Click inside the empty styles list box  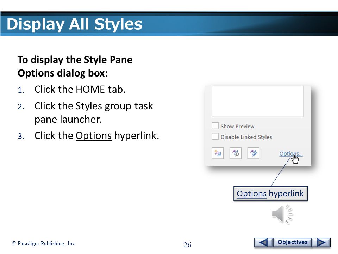[258, 102]
